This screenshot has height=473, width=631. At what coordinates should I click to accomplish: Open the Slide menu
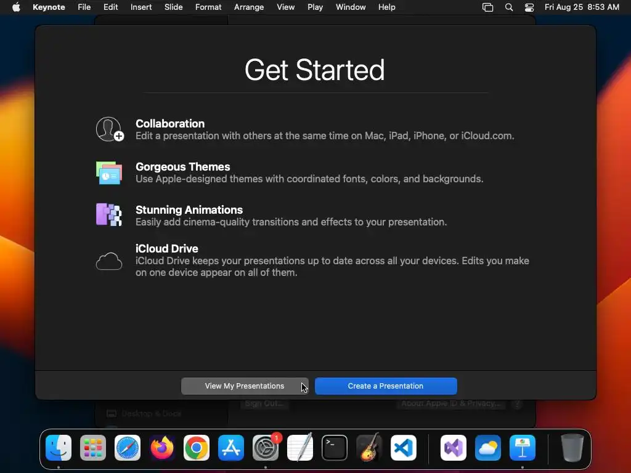(173, 7)
